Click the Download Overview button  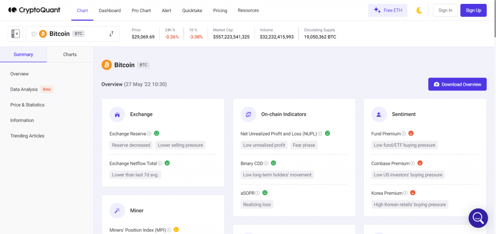pyautogui.click(x=457, y=84)
